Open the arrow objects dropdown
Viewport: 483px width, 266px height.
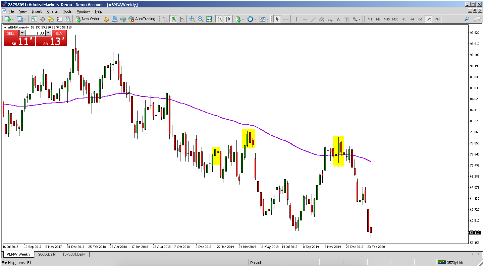(x=359, y=19)
